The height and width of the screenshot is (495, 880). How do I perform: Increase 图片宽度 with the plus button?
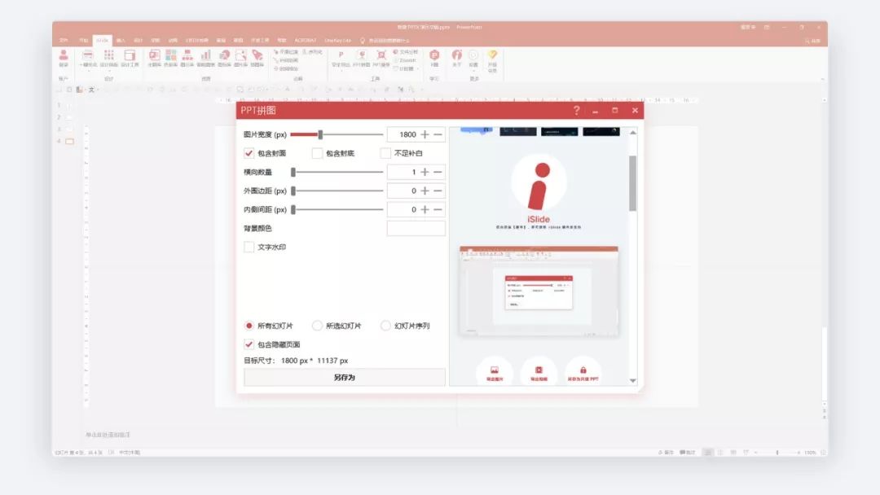[x=425, y=134]
